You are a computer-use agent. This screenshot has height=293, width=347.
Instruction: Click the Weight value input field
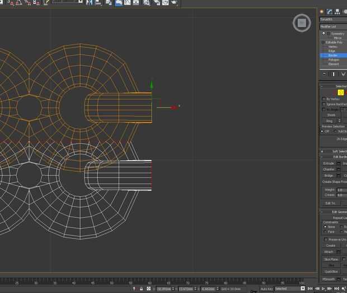point(341,190)
